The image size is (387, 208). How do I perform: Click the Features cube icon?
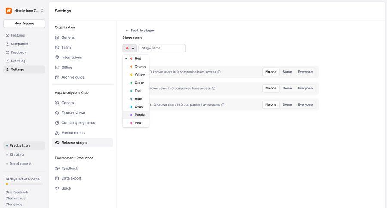pos(7,35)
